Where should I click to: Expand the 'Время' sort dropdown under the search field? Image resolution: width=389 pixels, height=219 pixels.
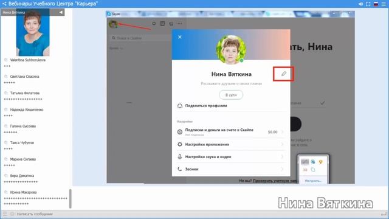[116, 48]
